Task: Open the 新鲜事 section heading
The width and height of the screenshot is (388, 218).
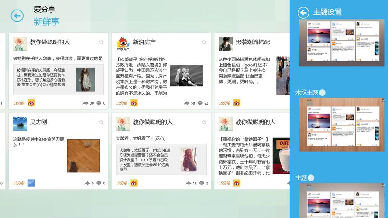Action: tap(47, 22)
